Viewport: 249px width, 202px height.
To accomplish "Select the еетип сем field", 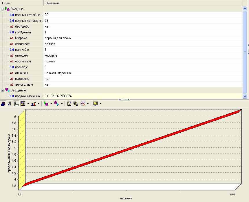I will pyautogui.click(x=23, y=44).
